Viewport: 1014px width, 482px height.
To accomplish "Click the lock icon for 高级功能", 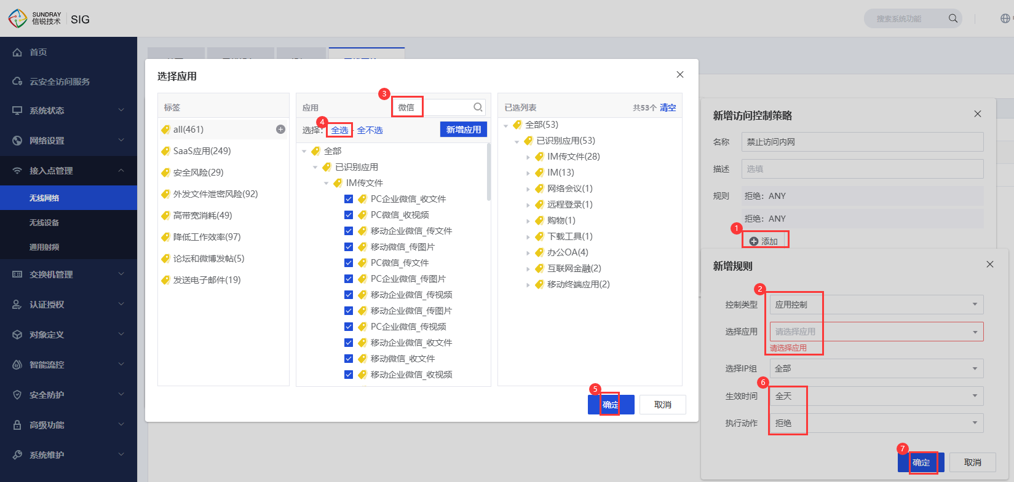I will [x=17, y=425].
